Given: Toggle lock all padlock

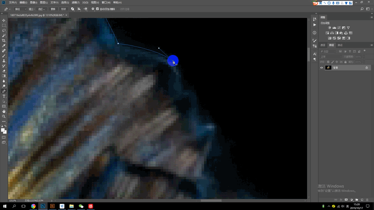Looking at the screenshot, I should click(345, 62).
